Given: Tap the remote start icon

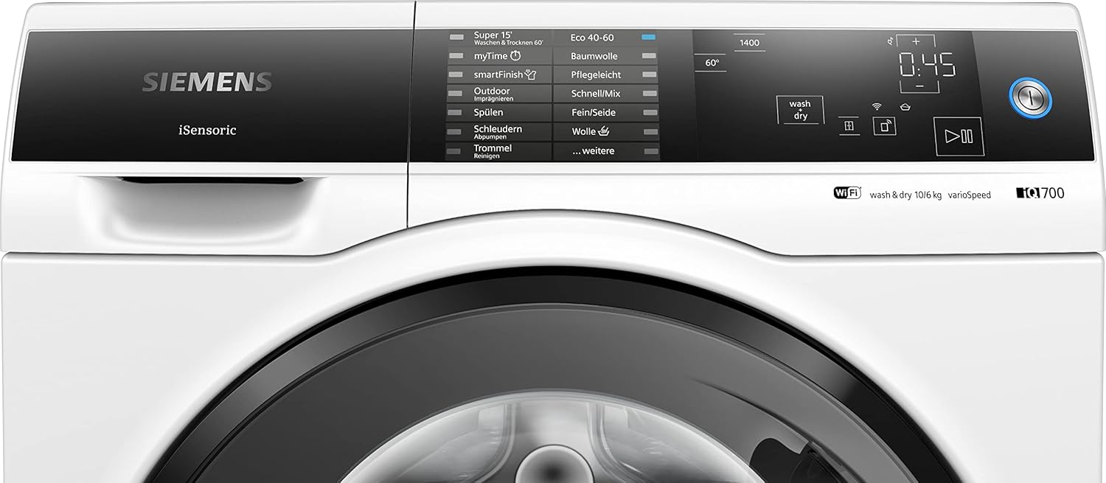Looking at the screenshot, I should (x=885, y=126).
